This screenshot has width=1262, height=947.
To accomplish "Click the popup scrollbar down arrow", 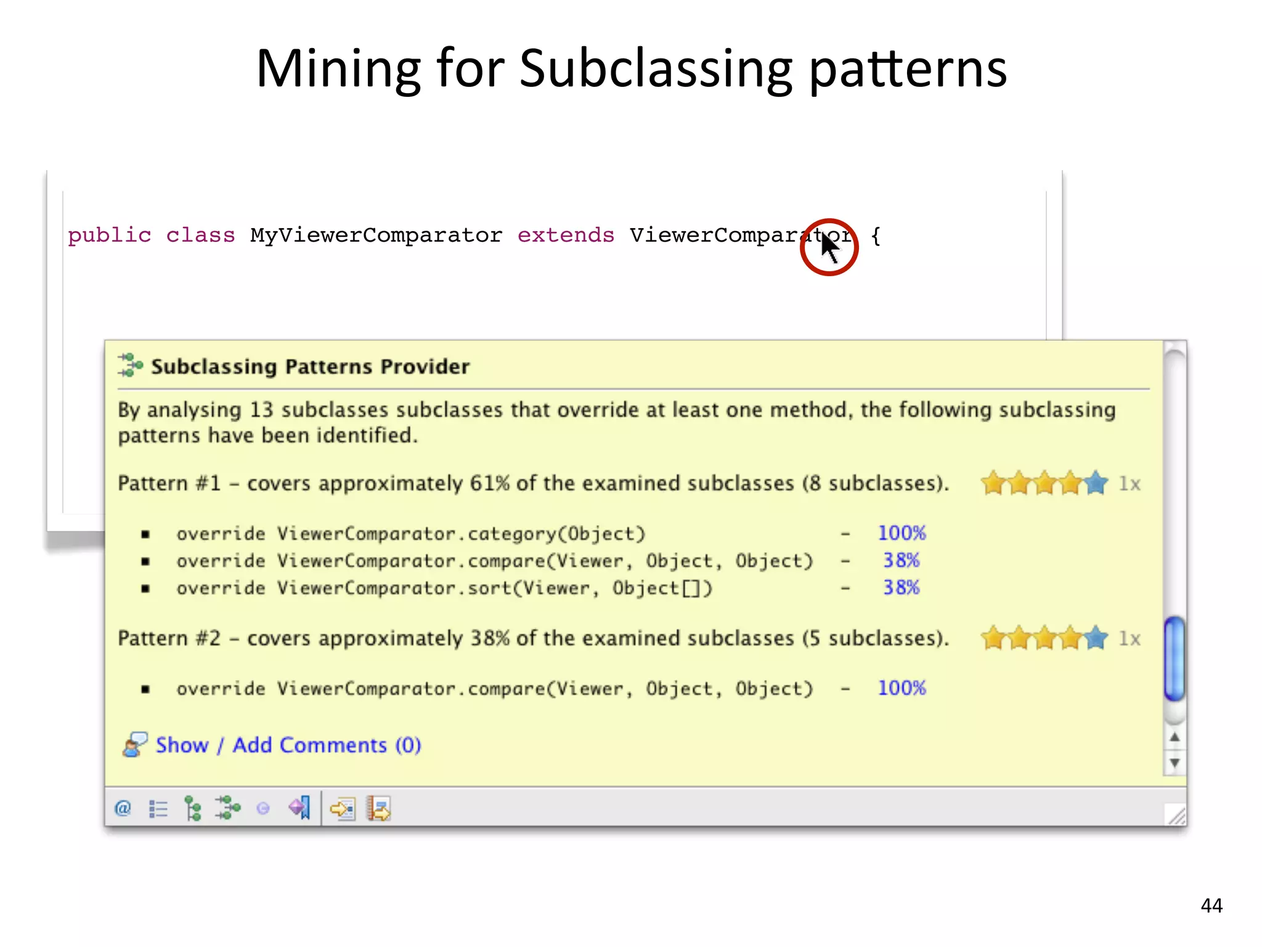I will (x=1175, y=763).
